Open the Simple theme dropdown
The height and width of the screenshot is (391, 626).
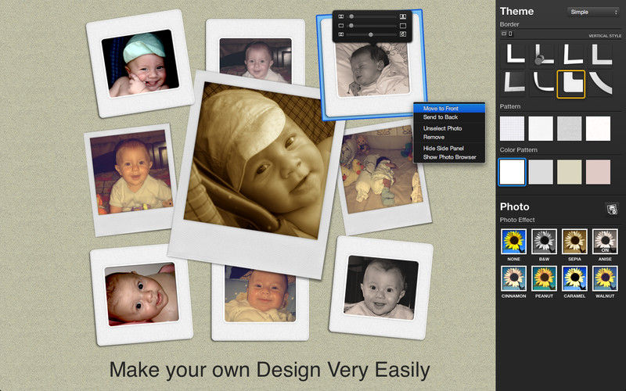(x=593, y=12)
